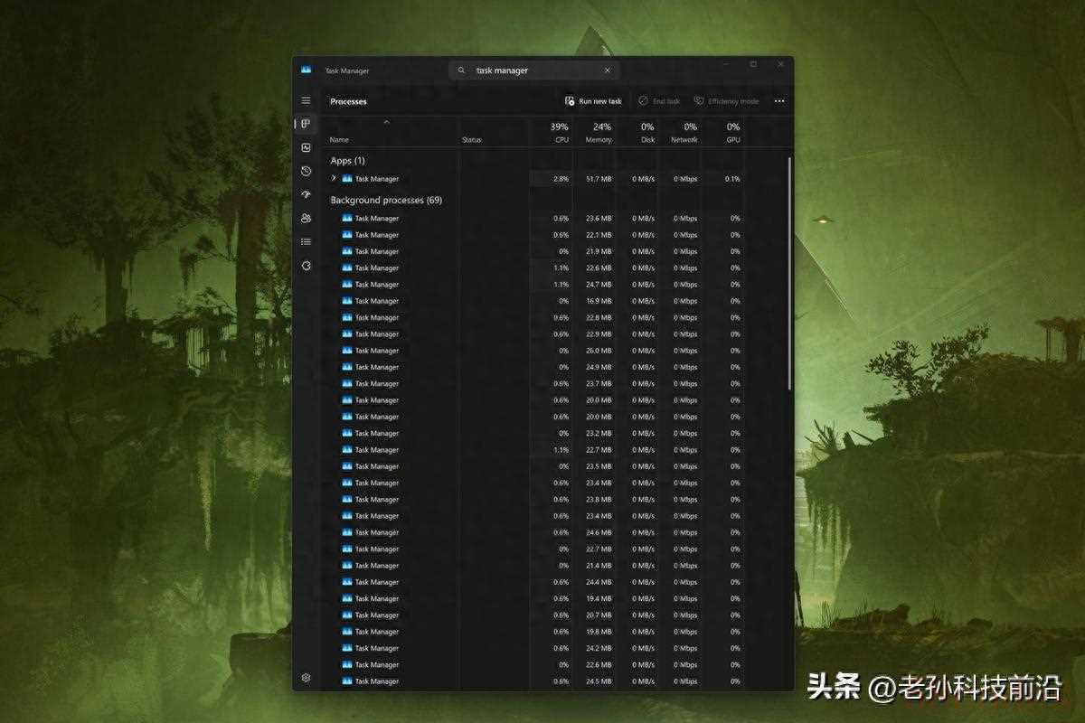1085x723 pixels.
Task: Select the Processes page icon in sidebar
Action: pyautogui.click(x=306, y=124)
